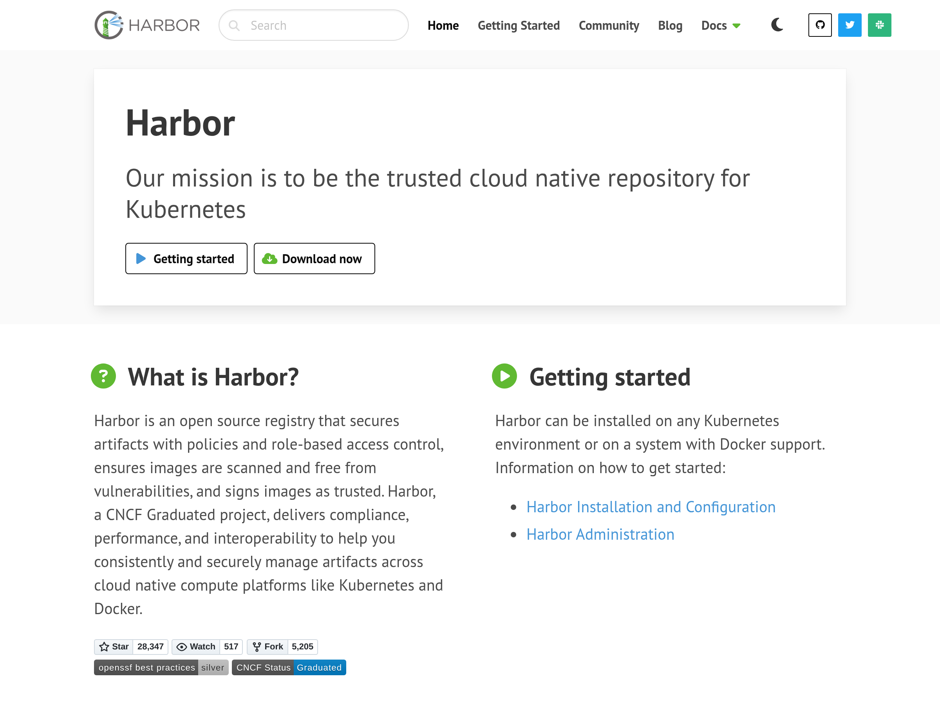Image resolution: width=940 pixels, height=705 pixels.
Task: Click the green question mark icon
Action: click(103, 376)
